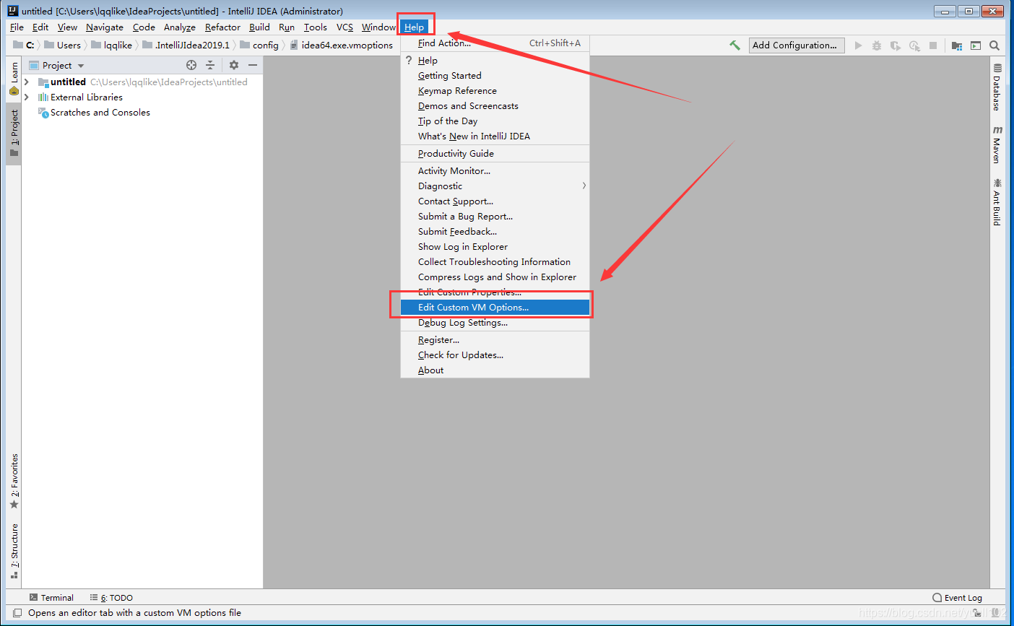This screenshot has width=1014, height=626.
Task: Open the Build menu
Action: click(259, 27)
